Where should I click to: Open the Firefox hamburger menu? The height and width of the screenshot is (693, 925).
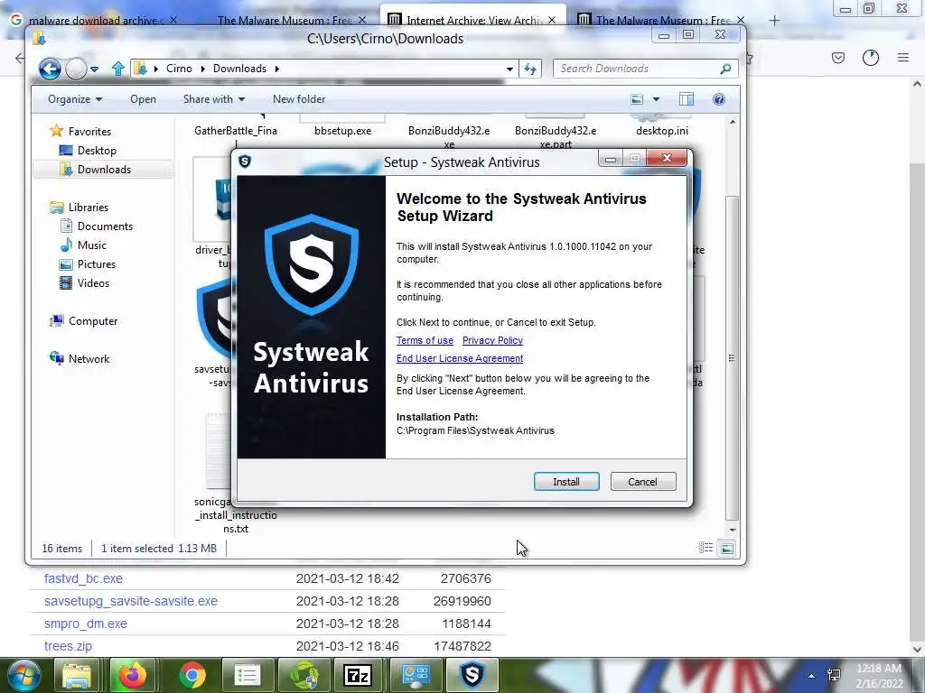[903, 58]
